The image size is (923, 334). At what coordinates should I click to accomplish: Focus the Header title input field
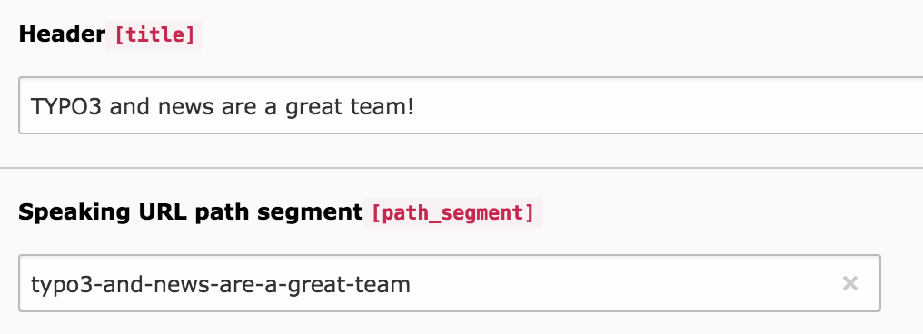[x=471, y=105]
